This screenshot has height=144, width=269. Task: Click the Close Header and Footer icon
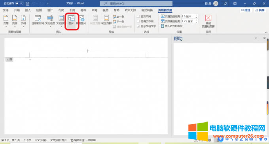[x=208, y=18]
